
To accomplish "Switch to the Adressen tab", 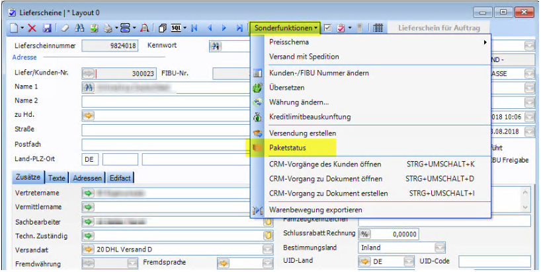I will point(87,178).
